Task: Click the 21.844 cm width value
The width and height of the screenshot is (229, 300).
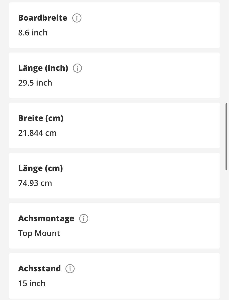Action: point(37,133)
